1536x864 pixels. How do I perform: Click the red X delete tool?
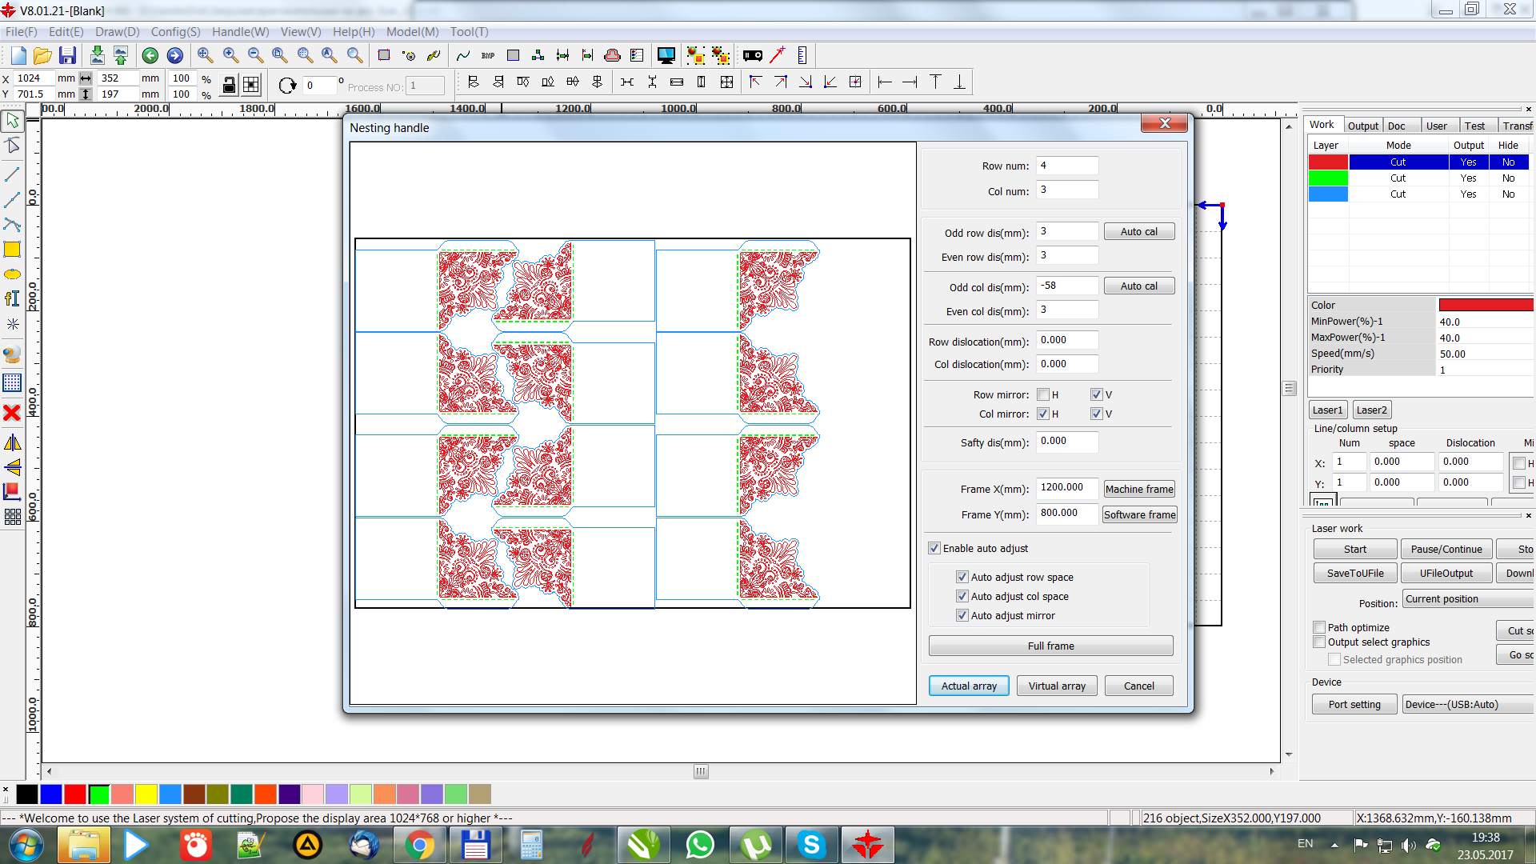12,413
